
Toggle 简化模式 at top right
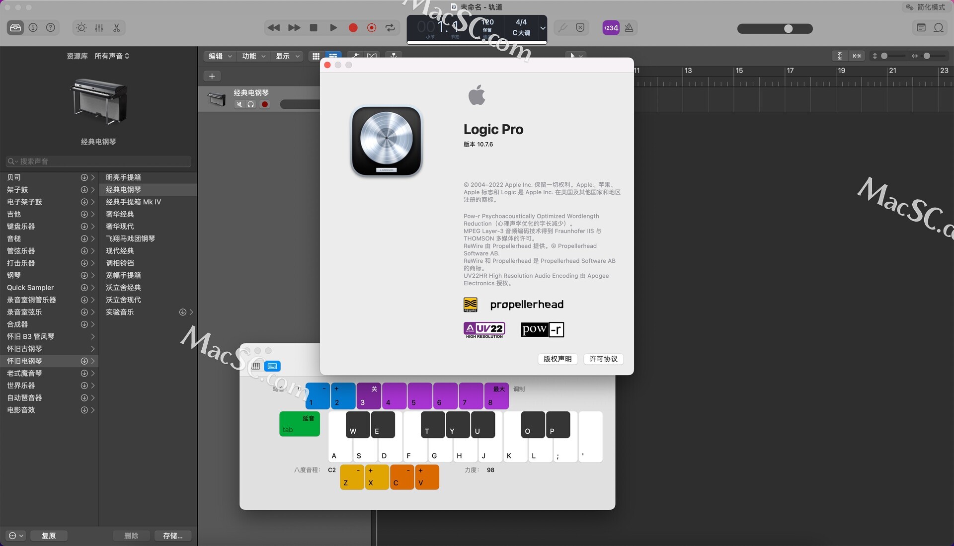(926, 7)
